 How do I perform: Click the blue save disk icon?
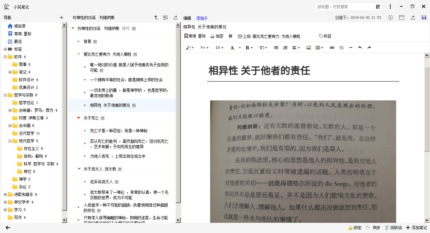tap(424, 18)
